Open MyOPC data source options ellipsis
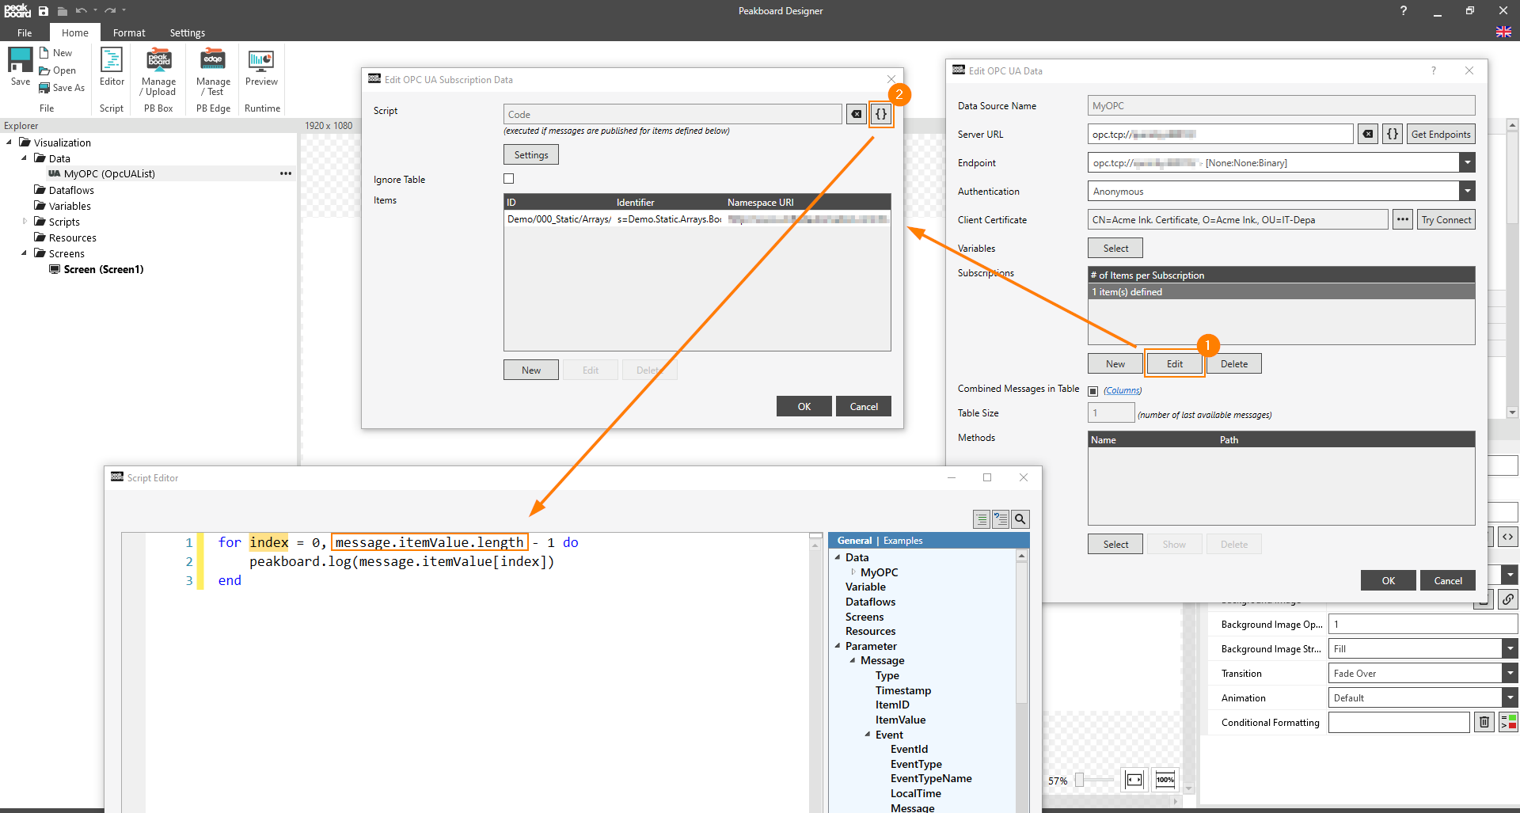1520x813 pixels. (x=285, y=173)
